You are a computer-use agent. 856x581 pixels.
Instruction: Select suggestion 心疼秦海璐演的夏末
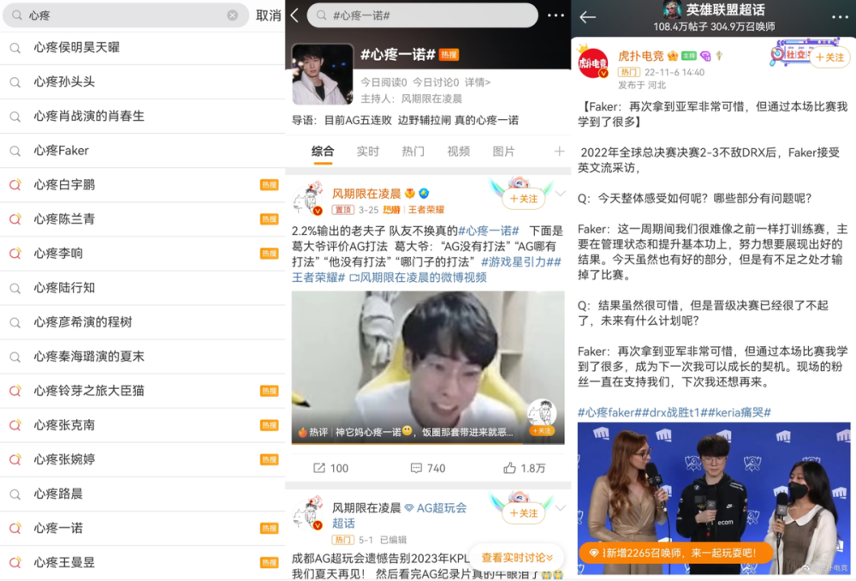point(142,356)
